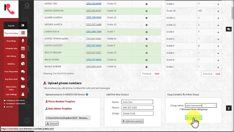Click the Phone input field
The image size is (234, 132).
138,108
